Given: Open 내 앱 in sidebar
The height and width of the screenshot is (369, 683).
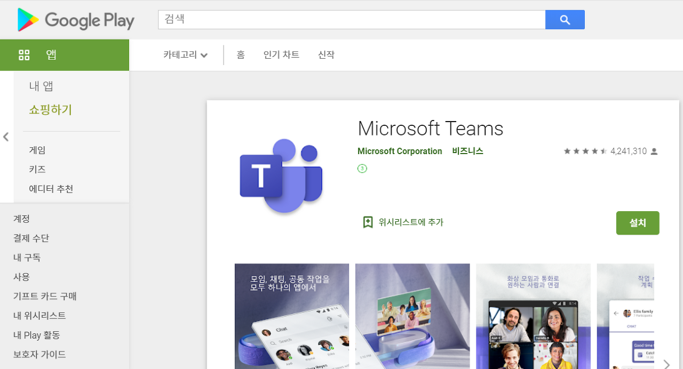Looking at the screenshot, I should tap(41, 86).
